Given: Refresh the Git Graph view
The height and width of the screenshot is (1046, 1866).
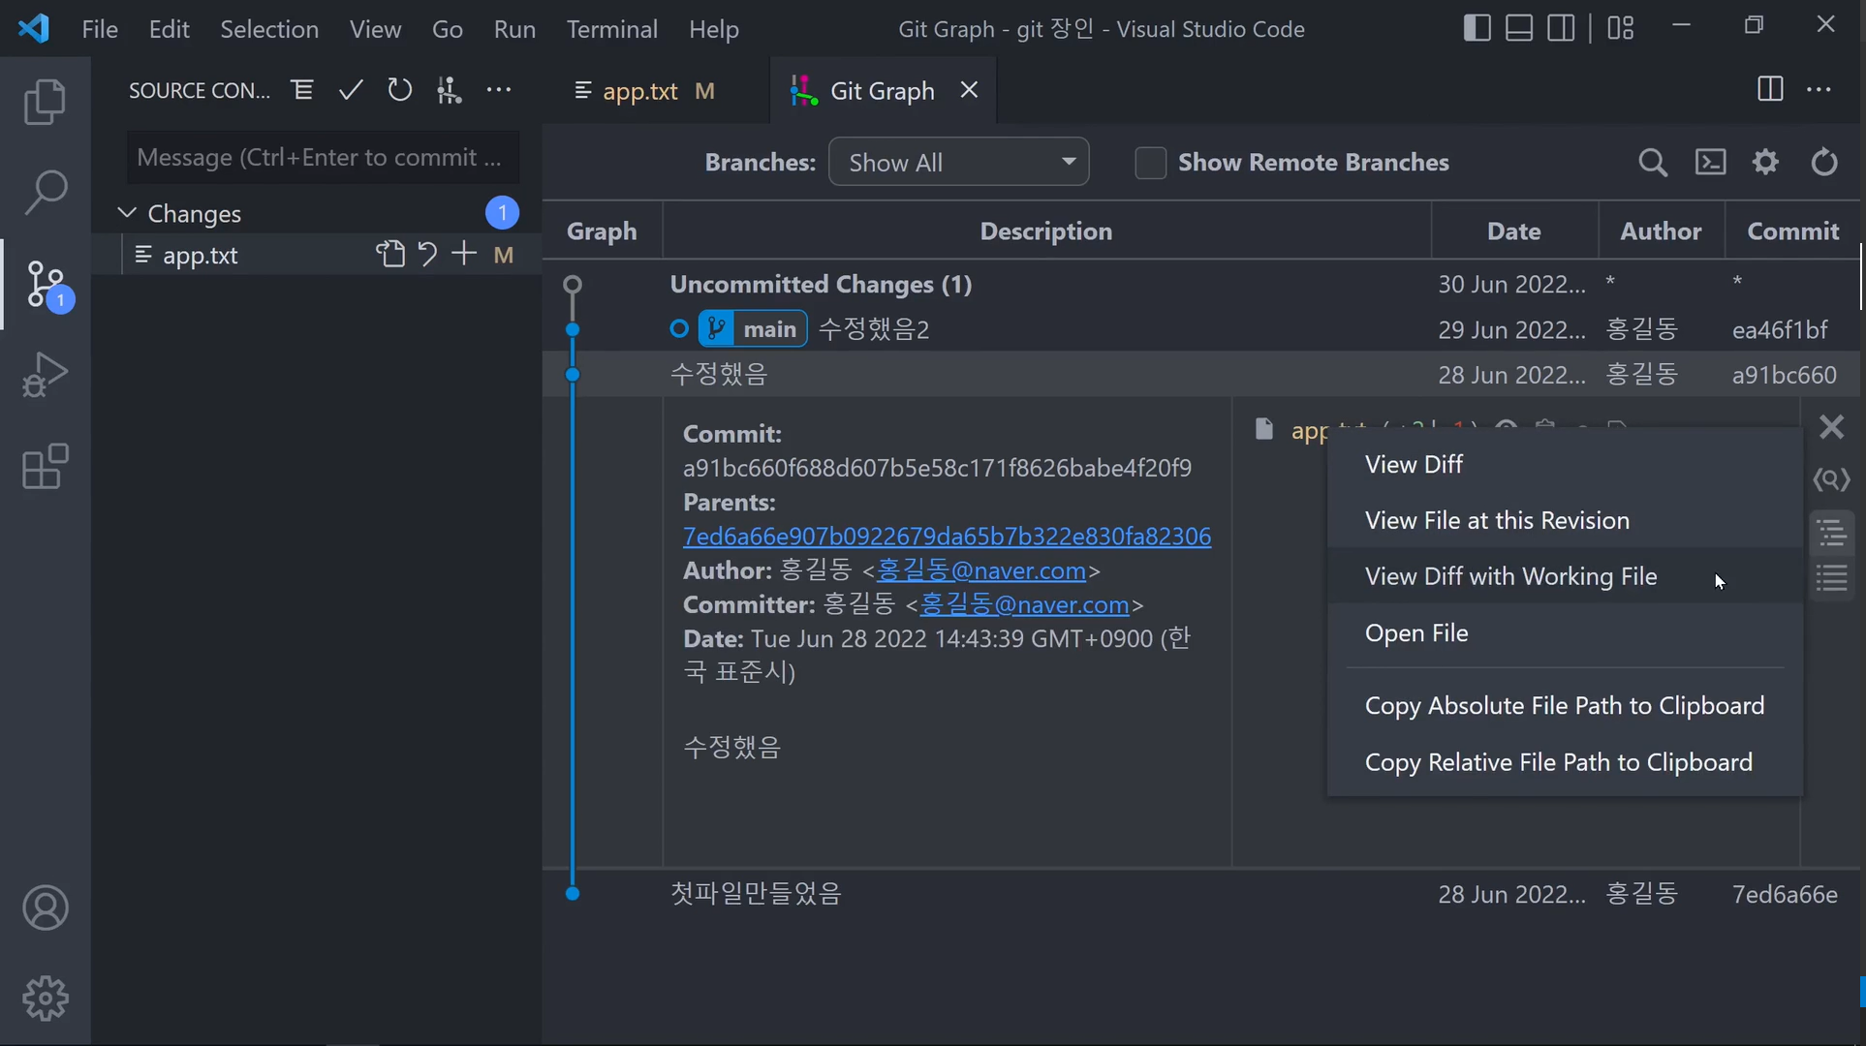Looking at the screenshot, I should tap(1824, 162).
